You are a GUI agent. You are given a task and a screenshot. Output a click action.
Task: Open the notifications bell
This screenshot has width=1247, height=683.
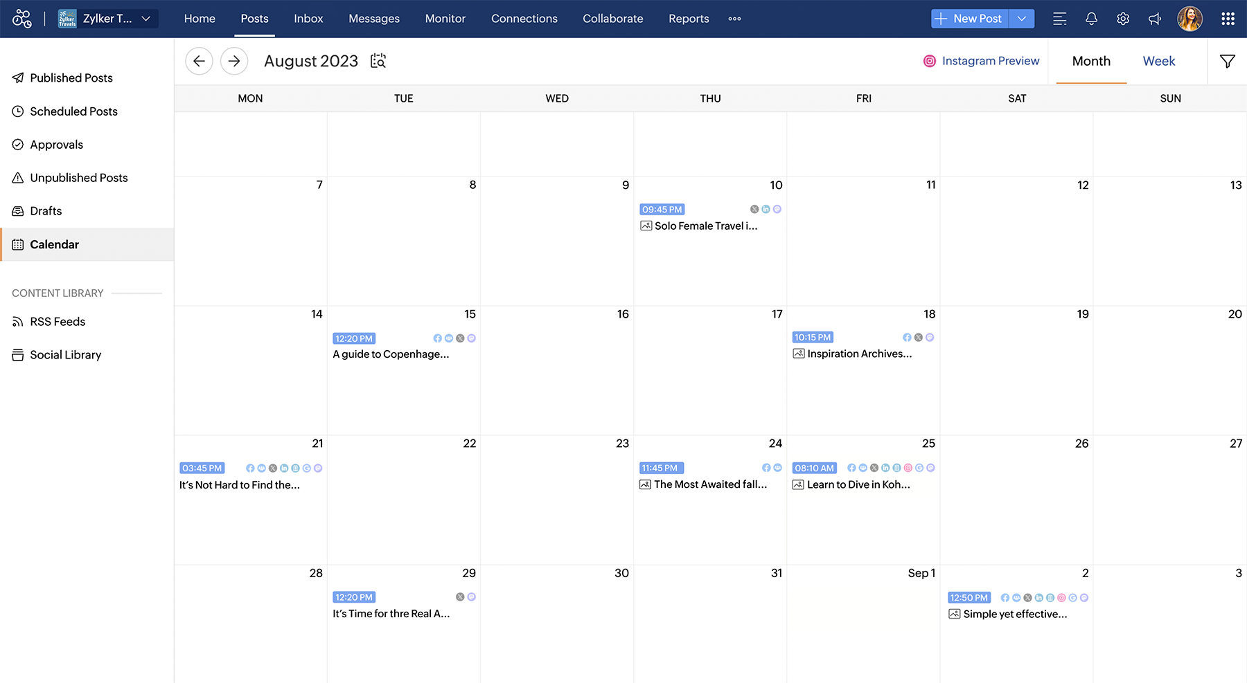pyautogui.click(x=1091, y=19)
